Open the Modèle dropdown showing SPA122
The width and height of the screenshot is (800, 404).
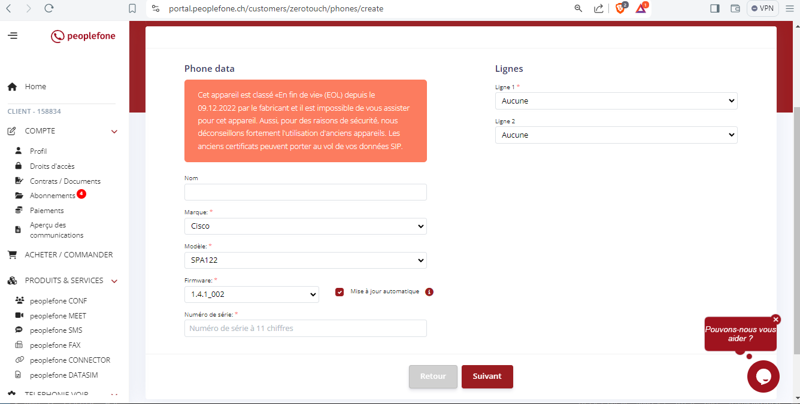[x=305, y=260]
